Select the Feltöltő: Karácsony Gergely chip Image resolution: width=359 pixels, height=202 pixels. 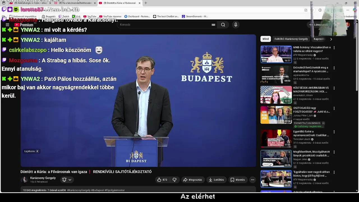(291, 39)
